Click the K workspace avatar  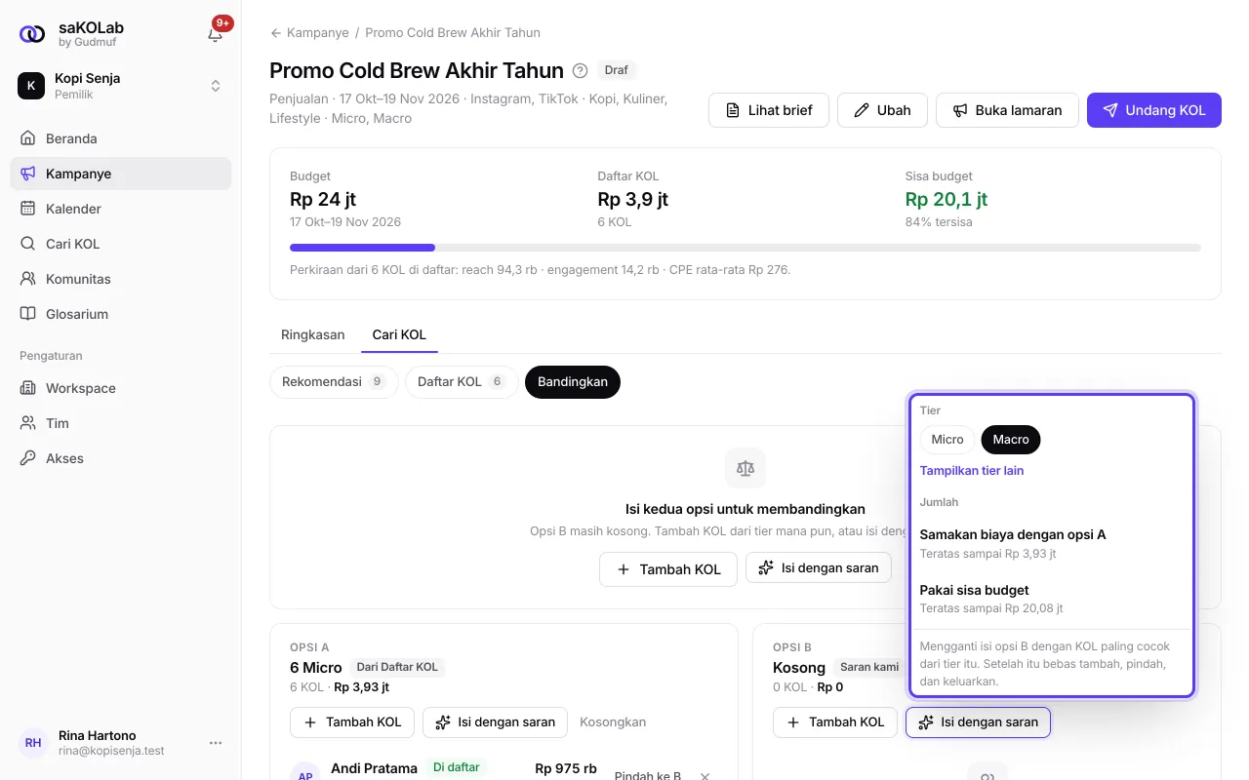coord(31,86)
